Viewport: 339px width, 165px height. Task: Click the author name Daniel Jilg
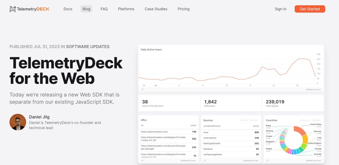[x=39, y=117]
